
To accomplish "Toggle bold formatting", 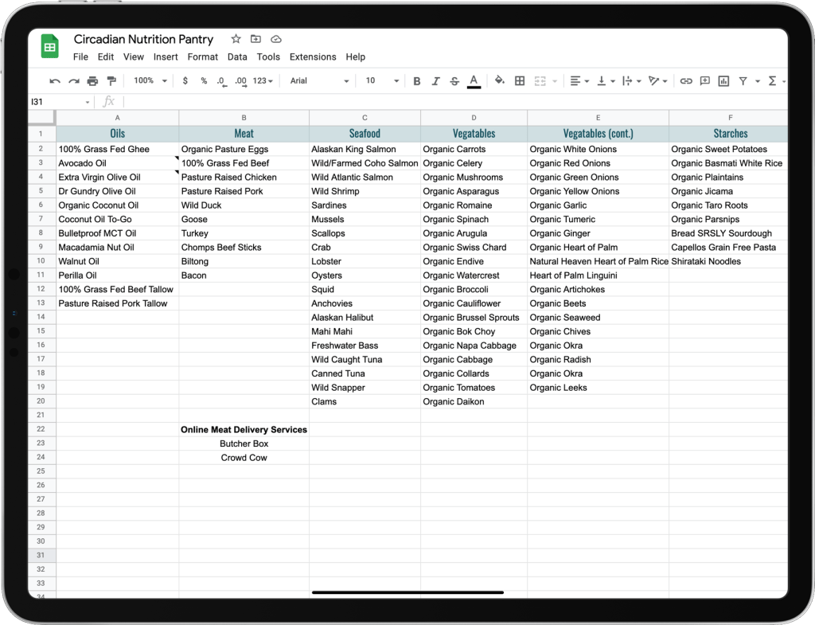I will tap(416, 81).
